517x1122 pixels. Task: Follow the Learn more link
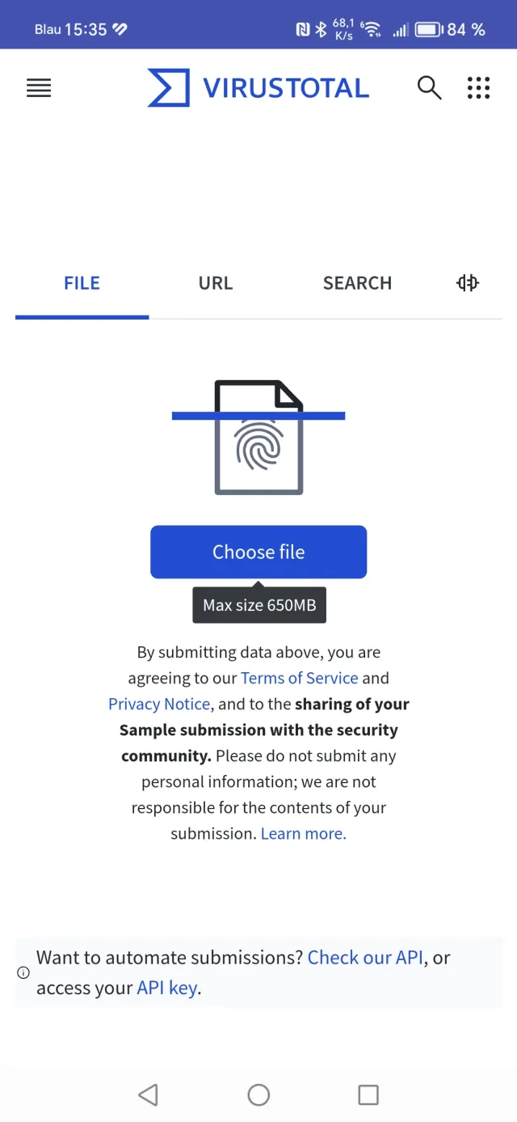pyautogui.click(x=303, y=833)
